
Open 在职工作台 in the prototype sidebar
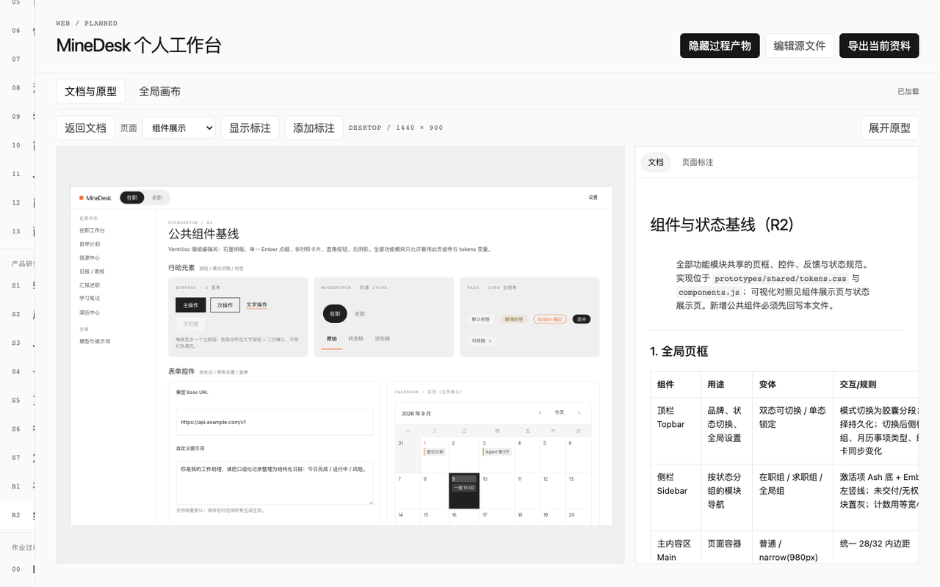click(x=93, y=230)
